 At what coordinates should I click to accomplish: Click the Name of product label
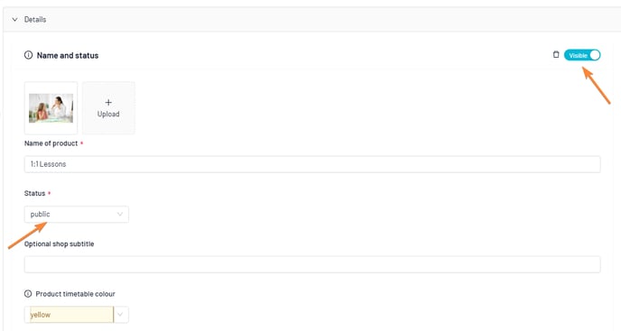[51, 143]
